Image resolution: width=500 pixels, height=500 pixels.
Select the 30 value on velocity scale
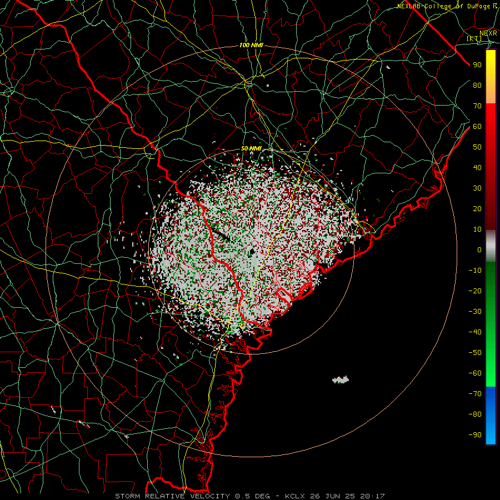tap(477, 188)
